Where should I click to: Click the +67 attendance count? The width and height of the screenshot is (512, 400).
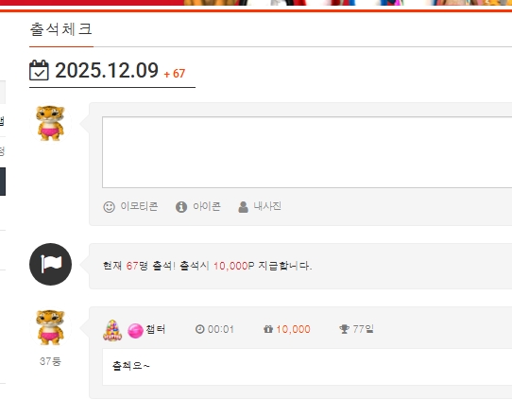[175, 74]
